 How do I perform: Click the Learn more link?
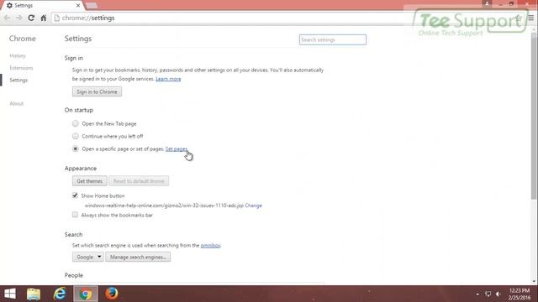point(168,79)
